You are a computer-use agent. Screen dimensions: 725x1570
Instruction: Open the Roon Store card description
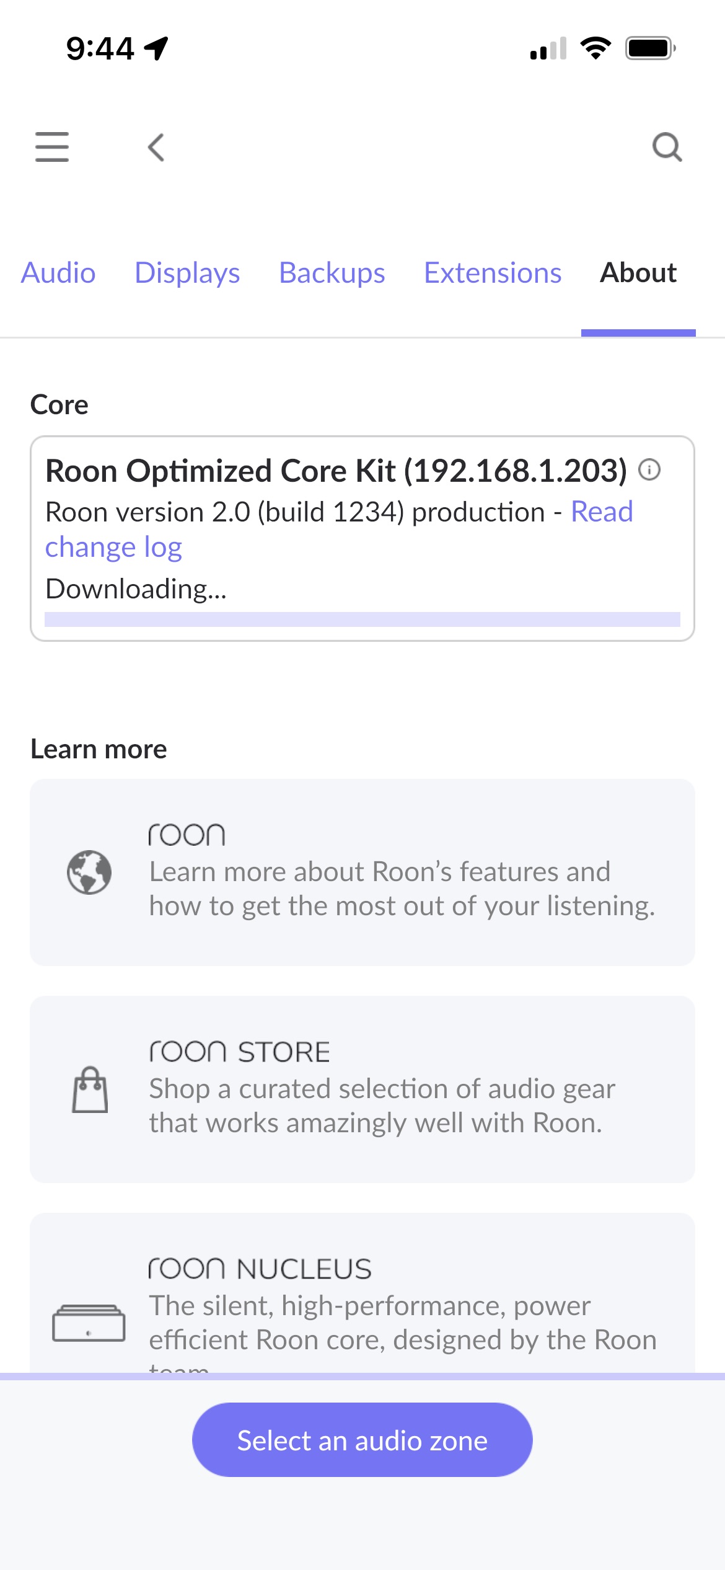pos(382,1106)
